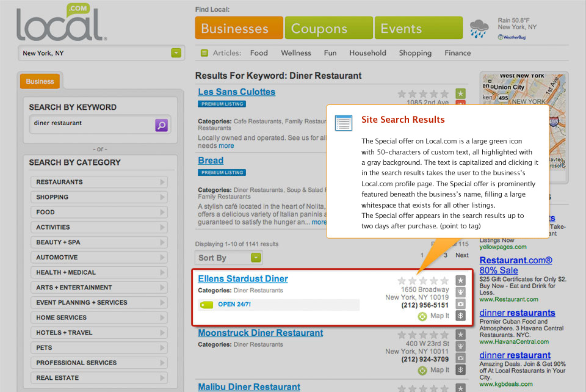Open the Ellens Stardust Diner listing
The height and width of the screenshot is (392, 586).
coord(243,279)
